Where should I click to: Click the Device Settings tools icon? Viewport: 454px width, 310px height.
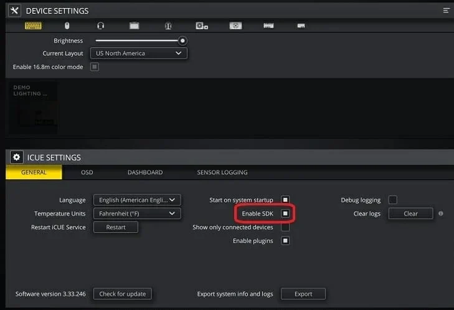14,11
